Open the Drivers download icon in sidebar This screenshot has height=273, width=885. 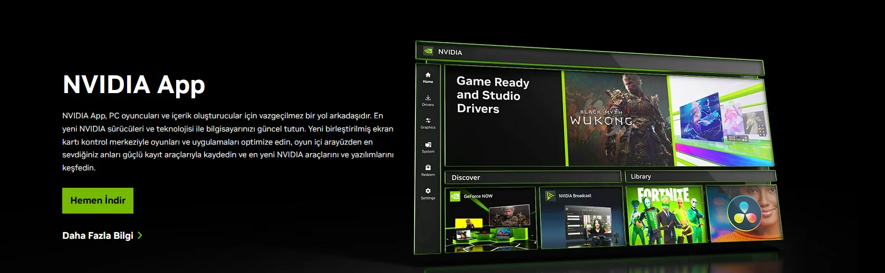coord(428,98)
